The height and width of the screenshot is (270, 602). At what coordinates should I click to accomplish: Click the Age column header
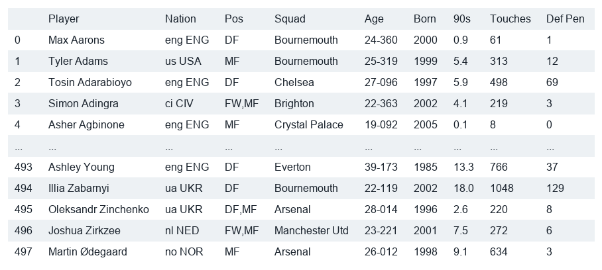coord(374,19)
